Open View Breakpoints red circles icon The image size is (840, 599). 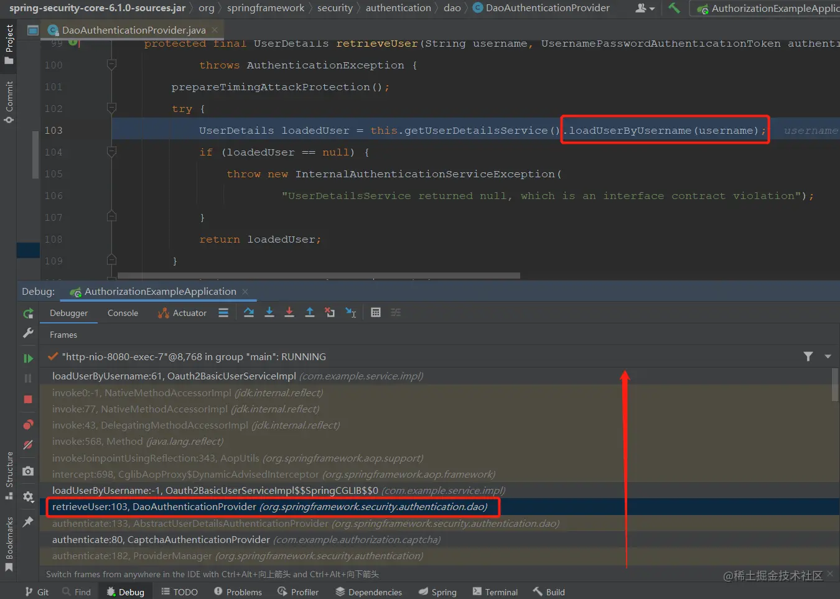28,425
